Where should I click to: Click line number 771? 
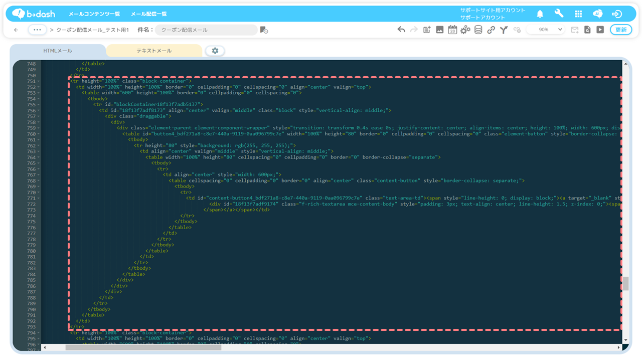(31, 198)
